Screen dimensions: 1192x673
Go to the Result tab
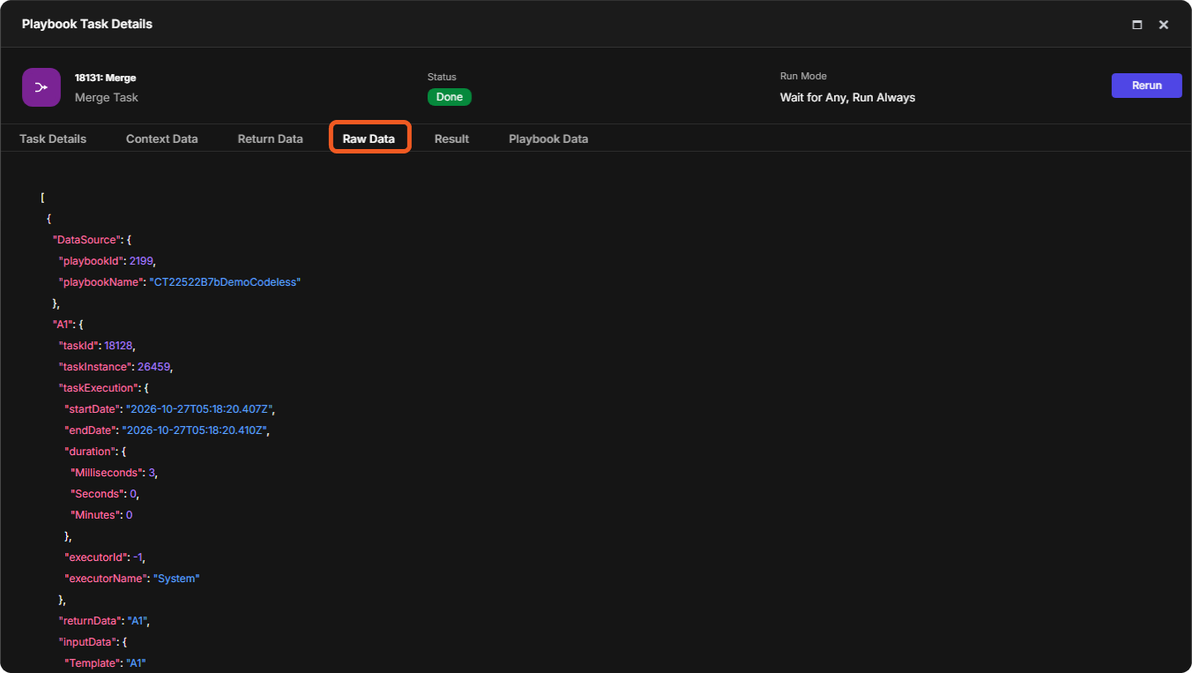(x=451, y=138)
